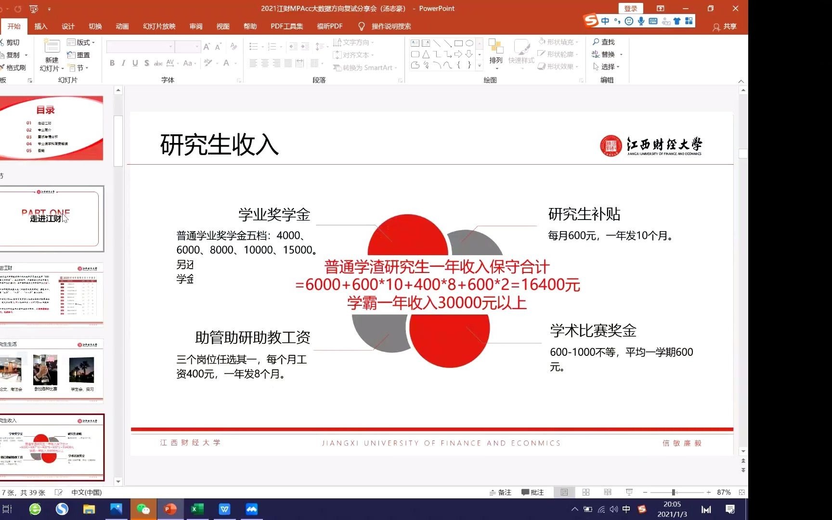The width and height of the screenshot is (832, 520).
Task: Click the numbered list icon
Action: pos(272,47)
